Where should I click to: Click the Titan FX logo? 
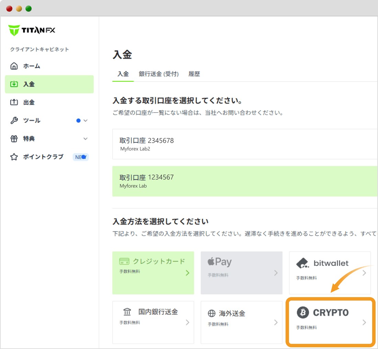(x=31, y=30)
